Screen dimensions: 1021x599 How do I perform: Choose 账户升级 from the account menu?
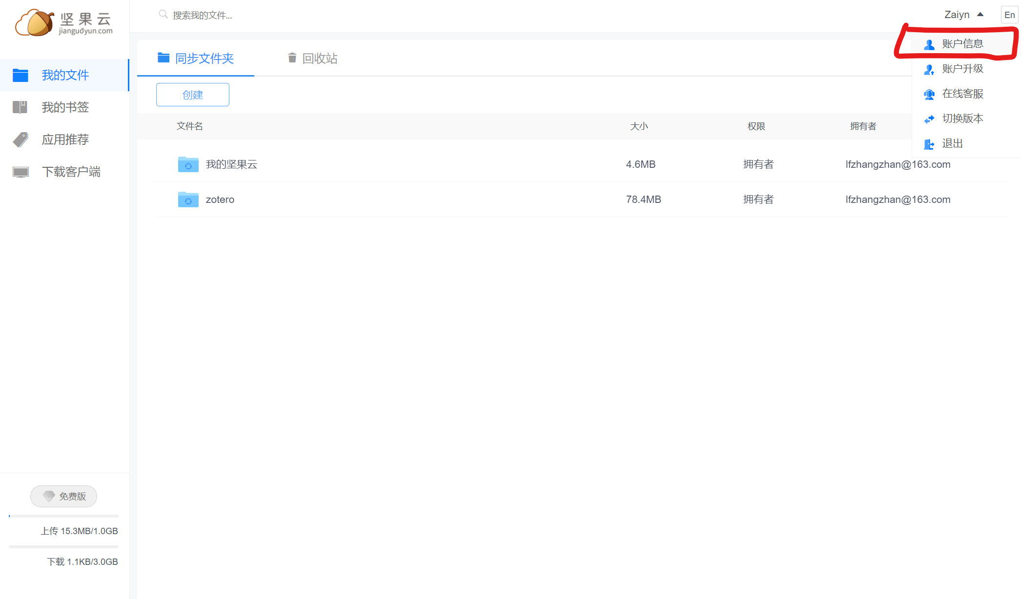pos(966,69)
